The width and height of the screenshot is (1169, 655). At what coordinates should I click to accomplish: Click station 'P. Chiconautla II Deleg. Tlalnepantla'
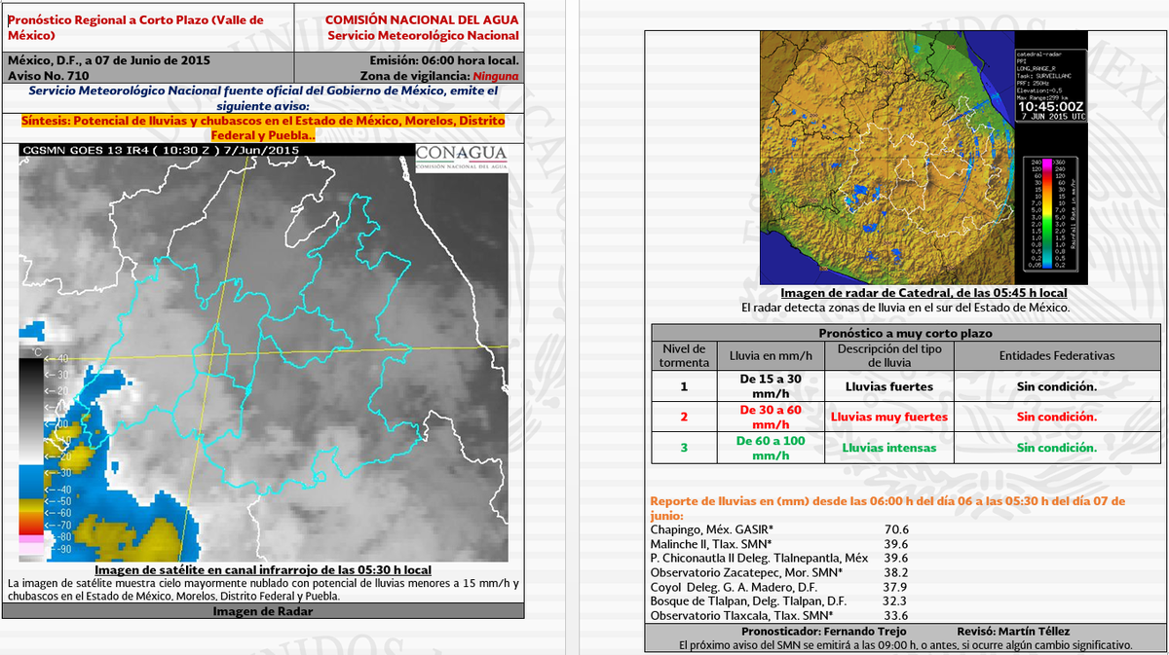[759, 559]
